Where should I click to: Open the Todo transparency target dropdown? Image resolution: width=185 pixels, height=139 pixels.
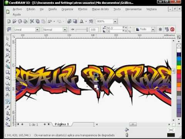(153, 30)
